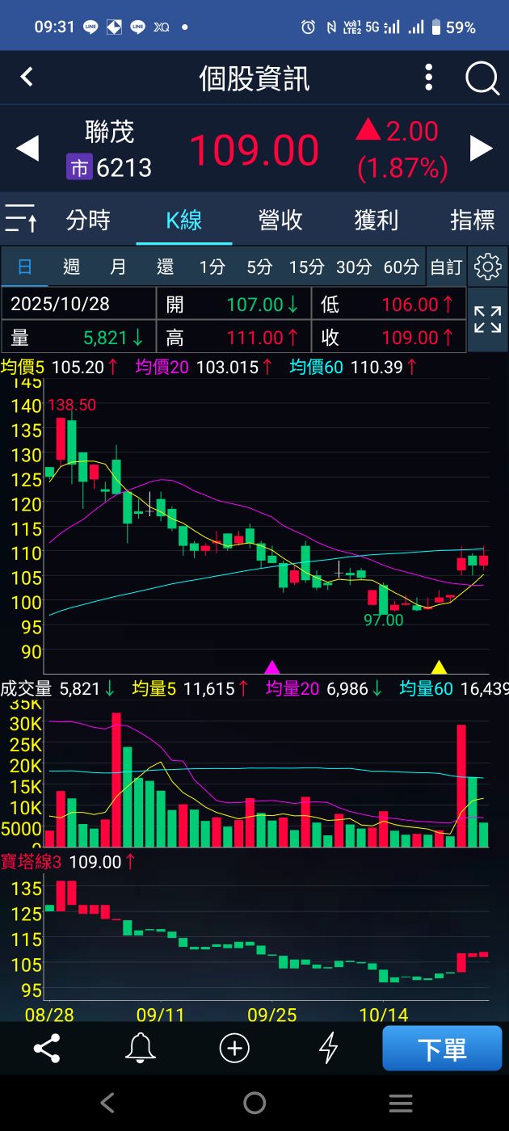
Task: Open the three-dot more options menu
Action: click(x=429, y=78)
